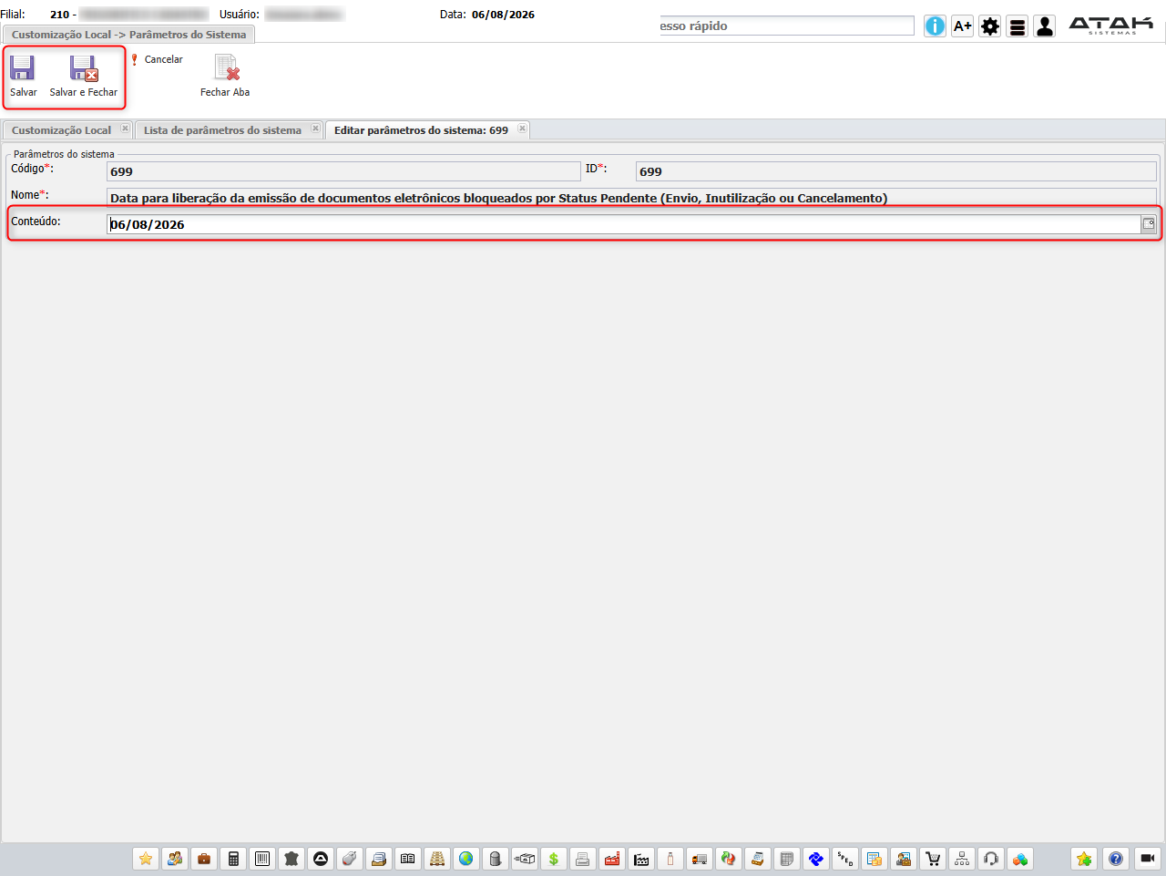Open calendar picker in Conteúdo field
This screenshot has width=1166, height=876.
pos(1149,224)
